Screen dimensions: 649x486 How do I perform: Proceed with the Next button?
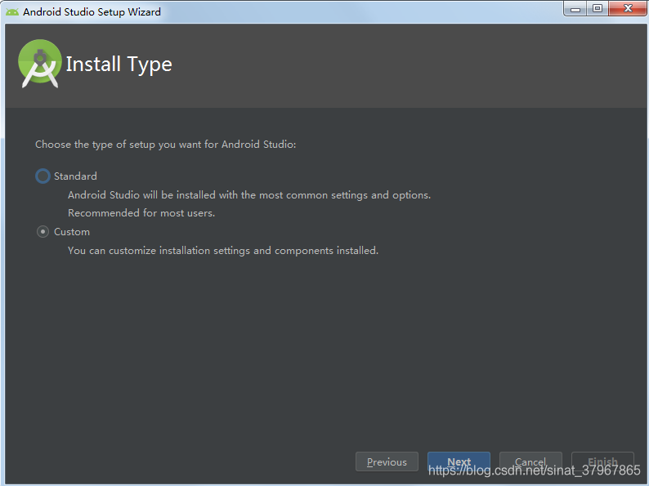[x=459, y=461]
